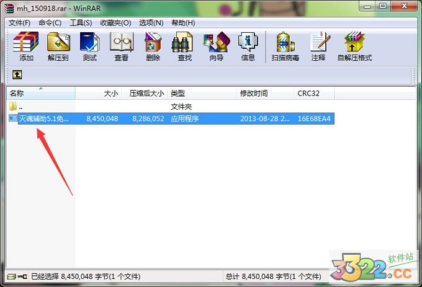Viewport: 422px width, 287px height.
Task: Go up one folder level arrow icon
Action: (x=17, y=74)
